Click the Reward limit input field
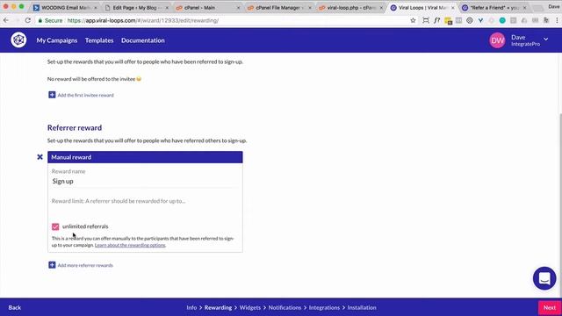The width and height of the screenshot is (562, 316). (145, 201)
